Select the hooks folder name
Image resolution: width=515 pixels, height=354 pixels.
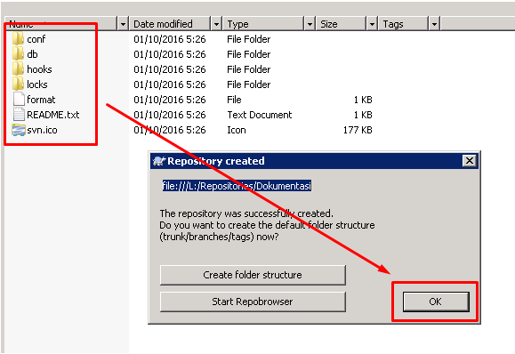[39, 69]
